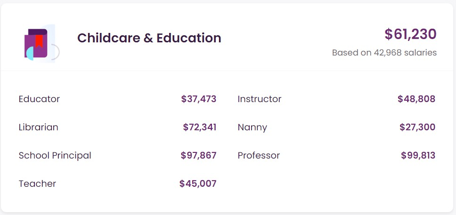456x215 pixels.
Task: Click the Librarian salary $72,341
Action: [199, 127]
